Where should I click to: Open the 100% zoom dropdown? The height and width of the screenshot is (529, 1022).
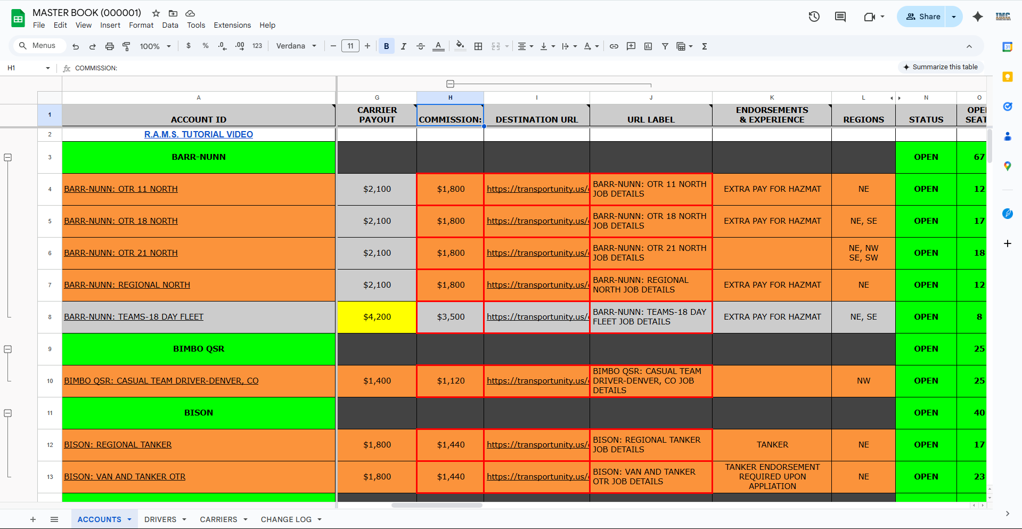pos(155,46)
